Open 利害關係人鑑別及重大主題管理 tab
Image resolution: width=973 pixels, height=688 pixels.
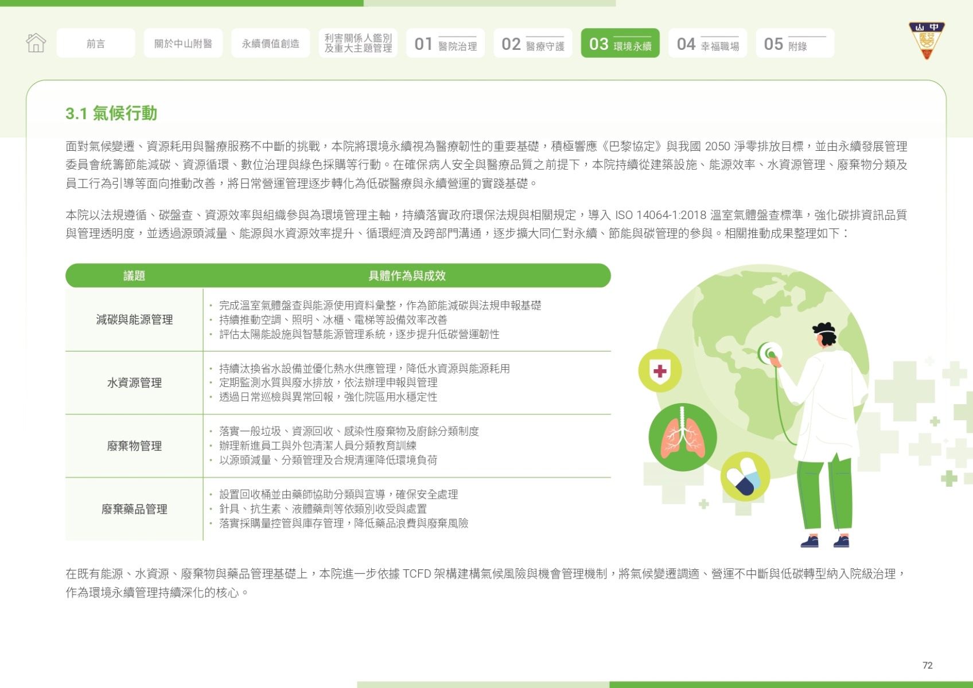click(358, 43)
